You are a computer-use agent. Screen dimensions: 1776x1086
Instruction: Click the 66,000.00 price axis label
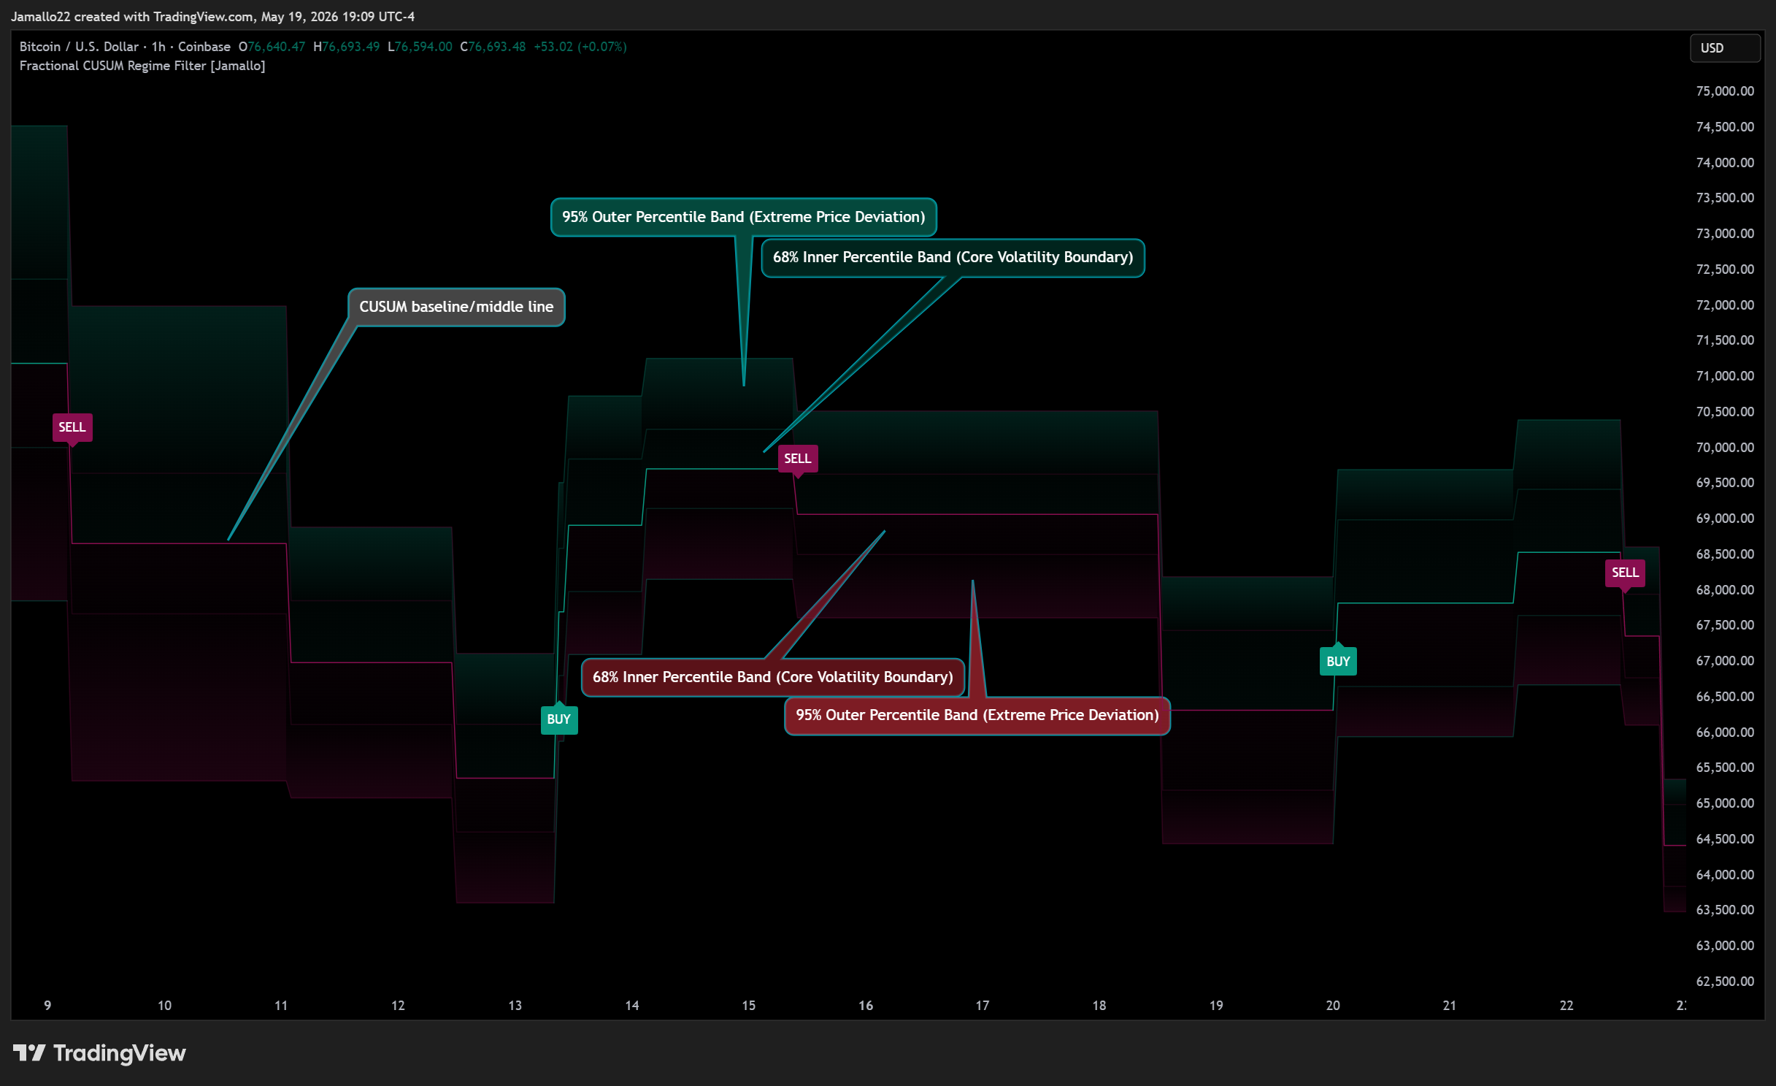(1725, 733)
